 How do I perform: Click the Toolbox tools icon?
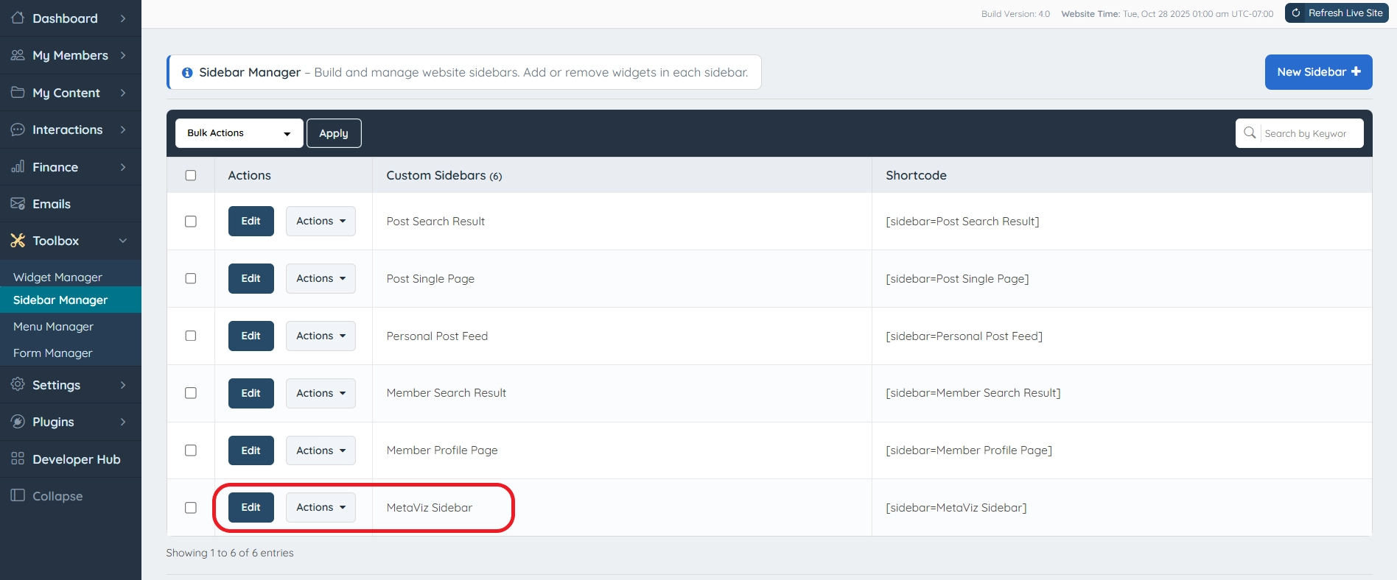pyautogui.click(x=18, y=241)
